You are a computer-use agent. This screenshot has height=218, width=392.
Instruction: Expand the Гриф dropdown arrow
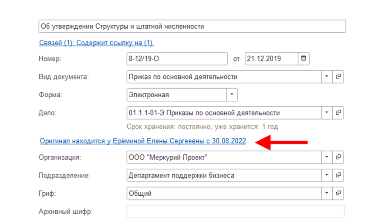coord(327,193)
